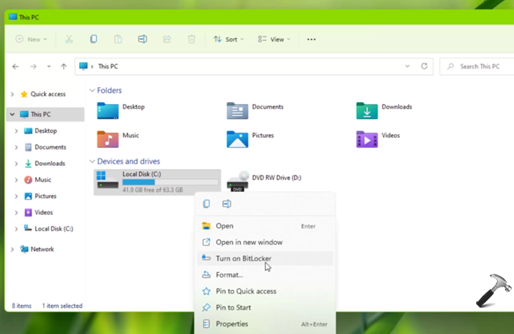The width and height of the screenshot is (514, 334).
Task: Choose Open from the context menu
Action: pos(265,226)
